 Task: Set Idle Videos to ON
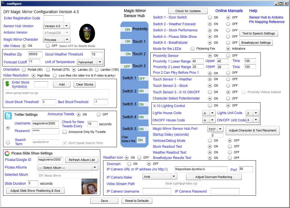[24, 46]
